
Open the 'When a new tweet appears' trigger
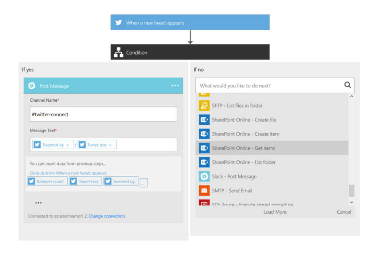[x=190, y=22]
